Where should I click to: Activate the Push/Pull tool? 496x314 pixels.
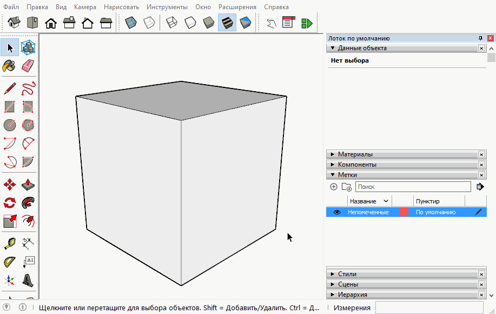(28, 185)
